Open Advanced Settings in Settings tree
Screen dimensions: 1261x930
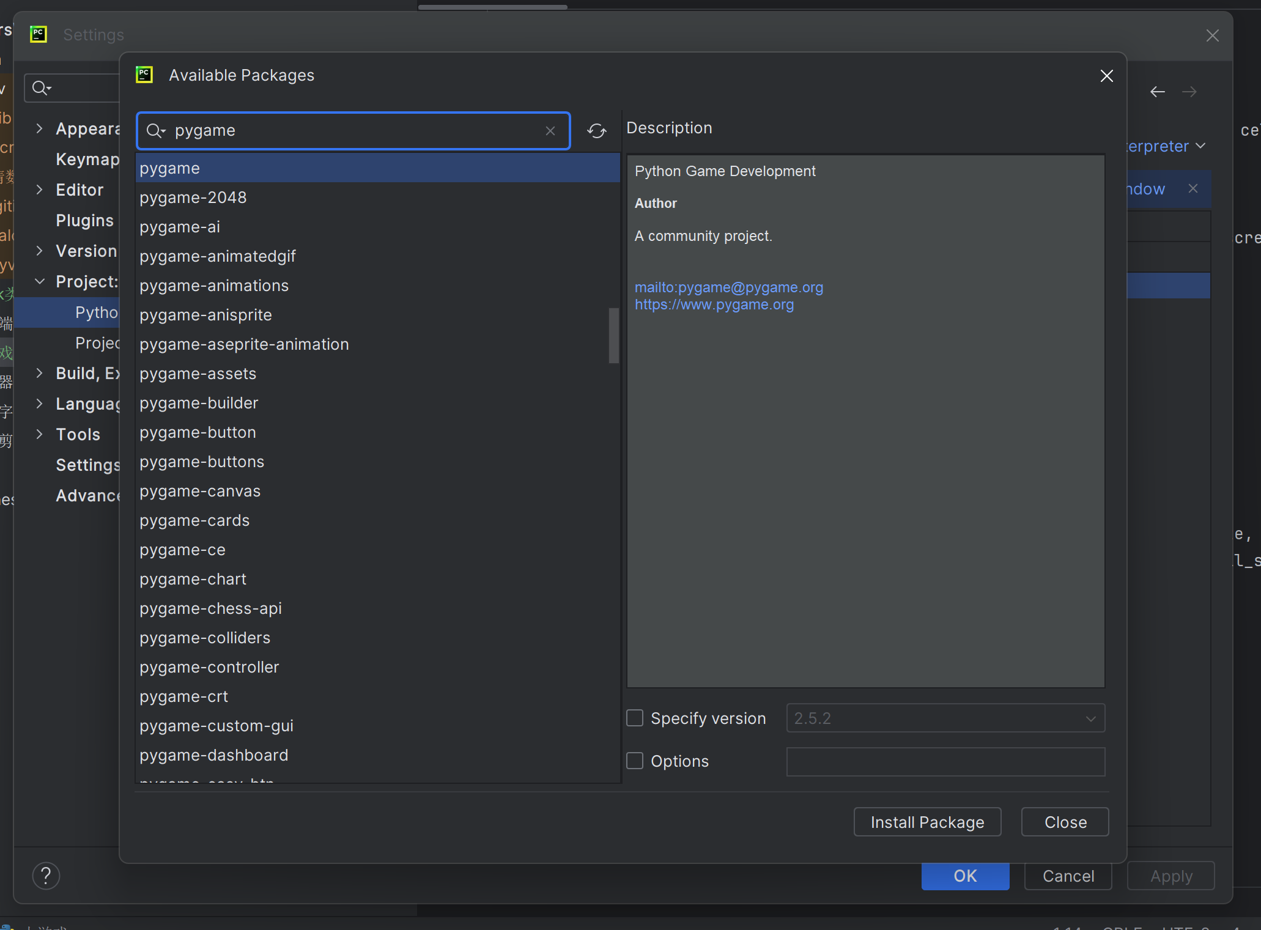click(x=87, y=496)
